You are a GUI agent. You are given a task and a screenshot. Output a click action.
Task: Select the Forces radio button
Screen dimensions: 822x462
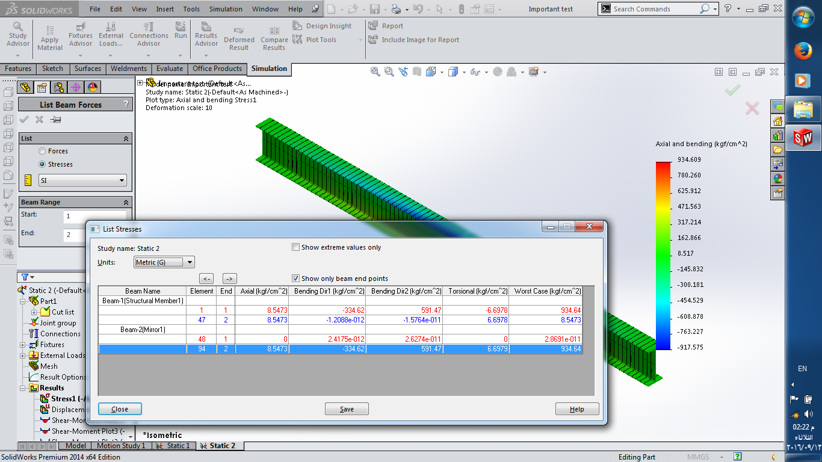(42, 151)
